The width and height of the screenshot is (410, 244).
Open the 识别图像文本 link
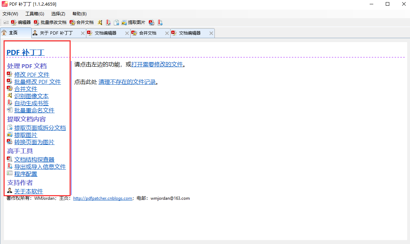(x=31, y=96)
